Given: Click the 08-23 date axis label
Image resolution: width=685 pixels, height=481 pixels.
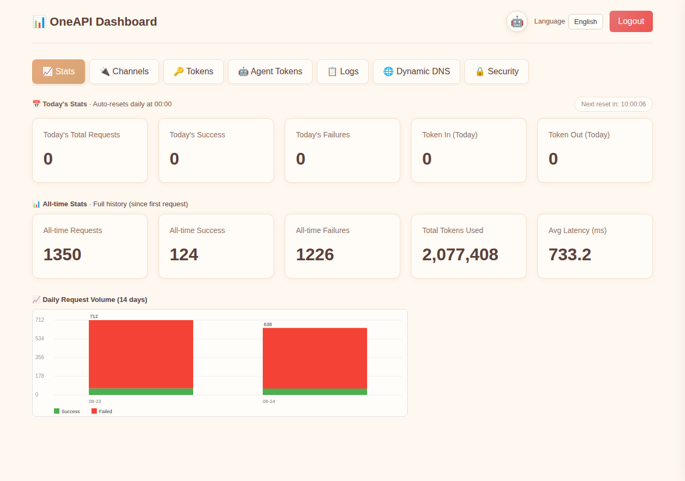Looking at the screenshot, I should [x=95, y=401].
